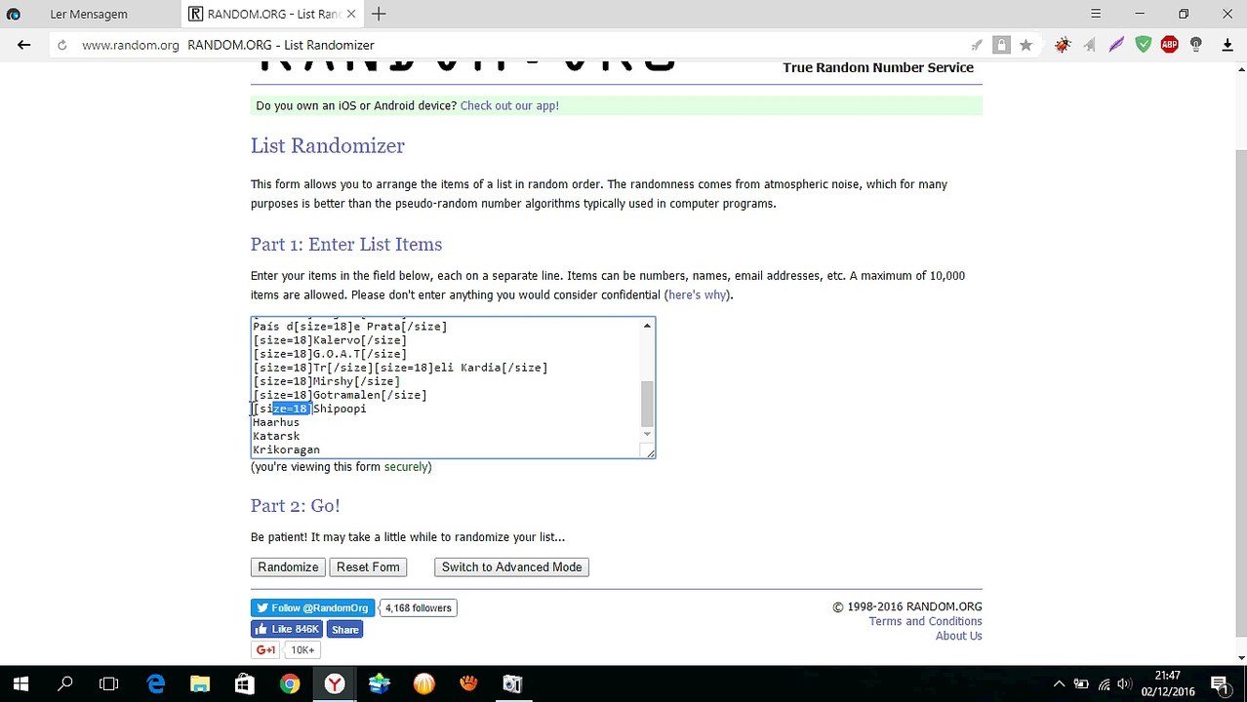This screenshot has height=702, width=1247.
Task: Open File Explorer from the taskbar
Action: (x=200, y=683)
